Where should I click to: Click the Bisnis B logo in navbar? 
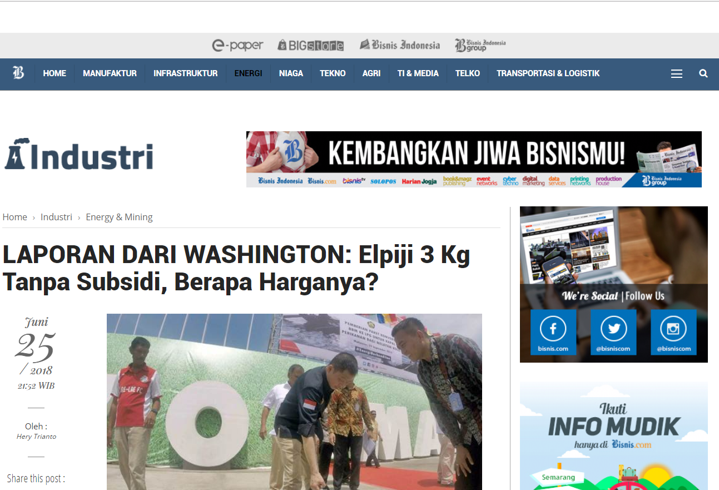pos(18,73)
